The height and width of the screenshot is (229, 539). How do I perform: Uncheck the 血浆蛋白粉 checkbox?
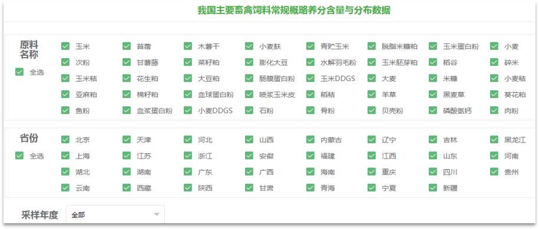[x=127, y=110]
